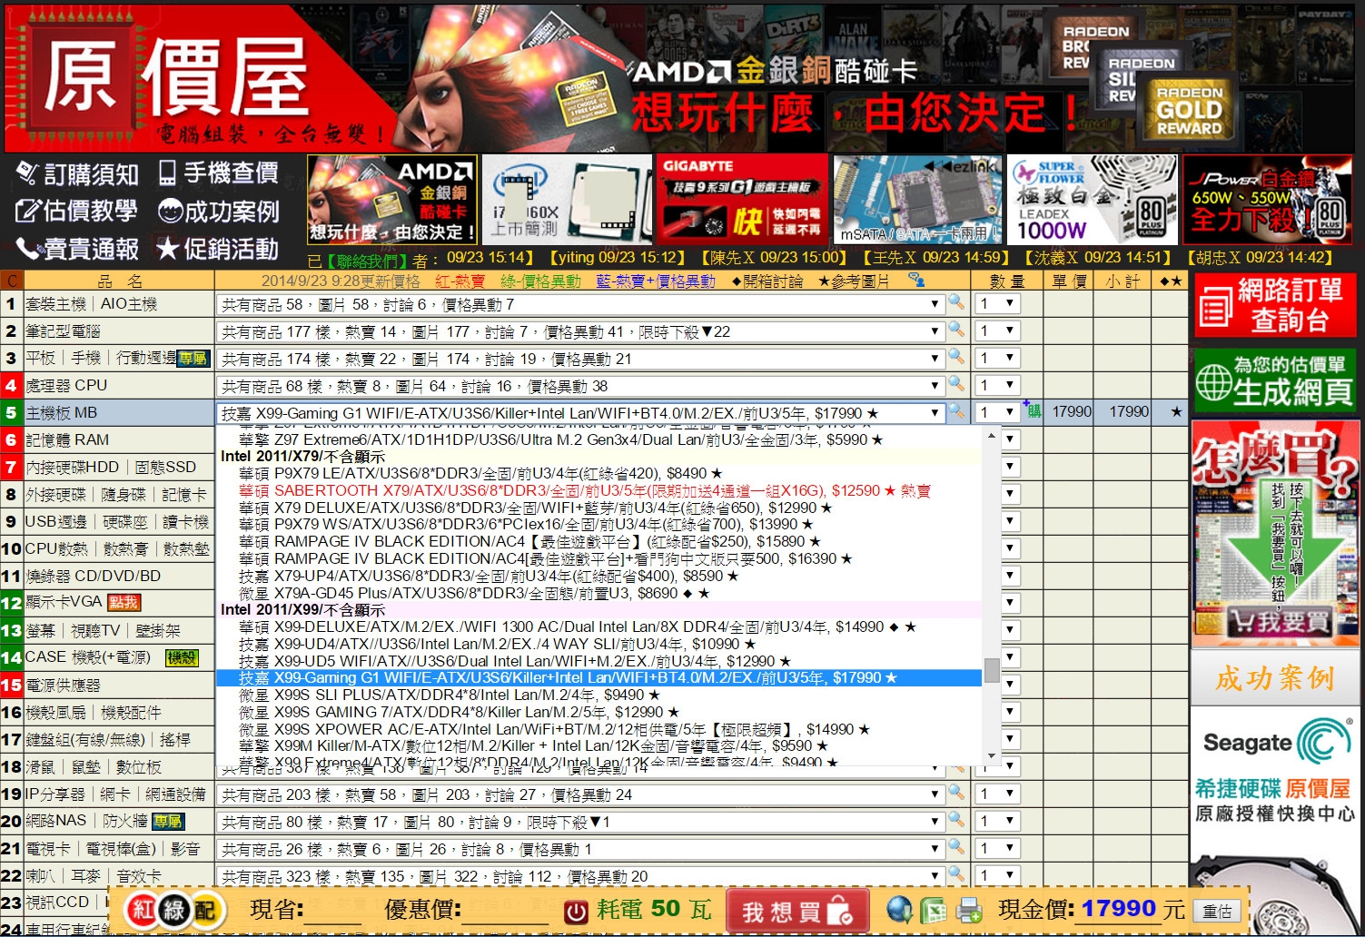The height and width of the screenshot is (937, 1365).
Task: Click the 怎麼買 我要買 banner
Action: [1274, 533]
